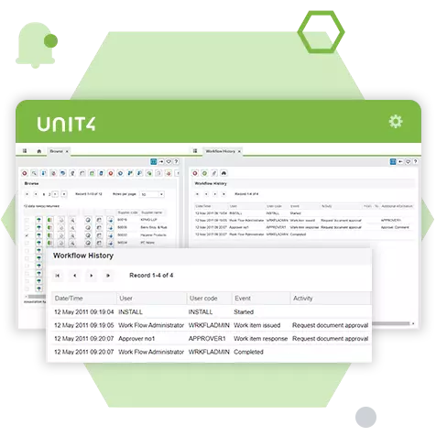Select the Completed event cell in the enlarged card

point(248,352)
